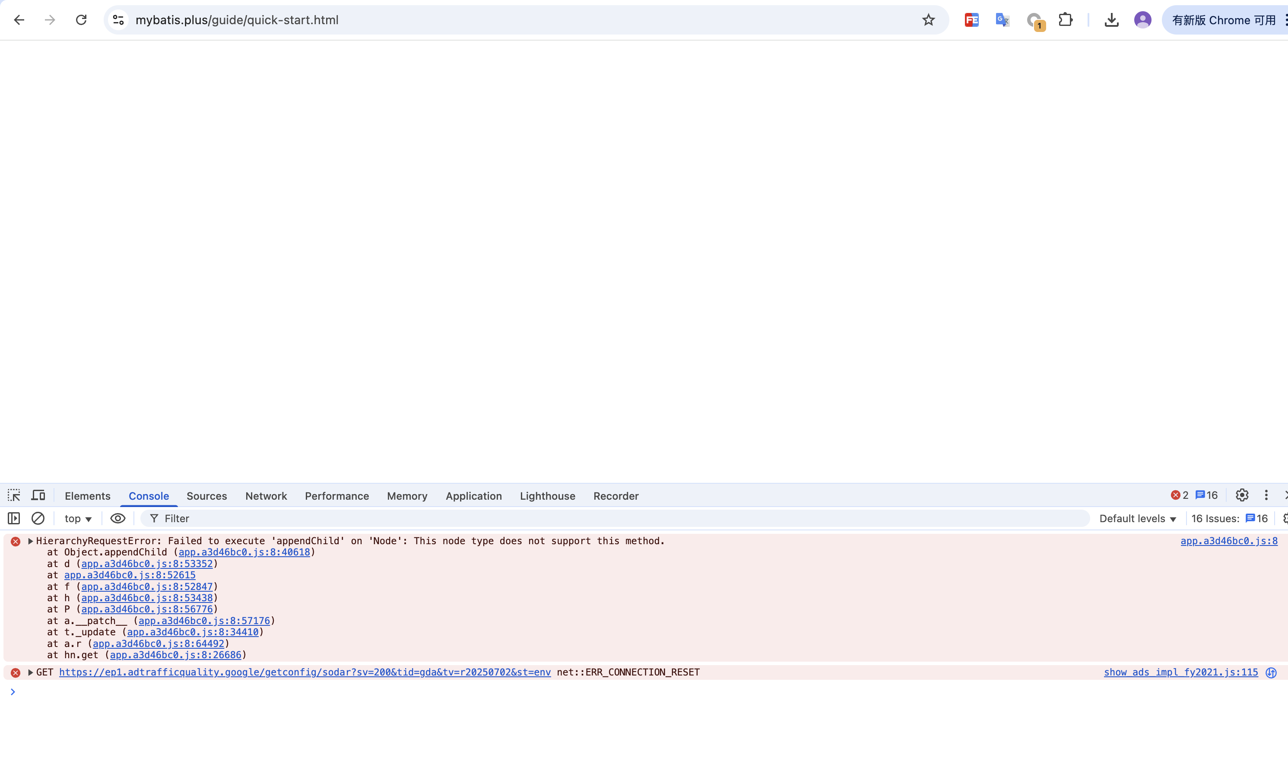Open stack link app.a3d46bc0.js:8:64492
The height and width of the screenshot is (780, 1288).
(x=159, y=644)
